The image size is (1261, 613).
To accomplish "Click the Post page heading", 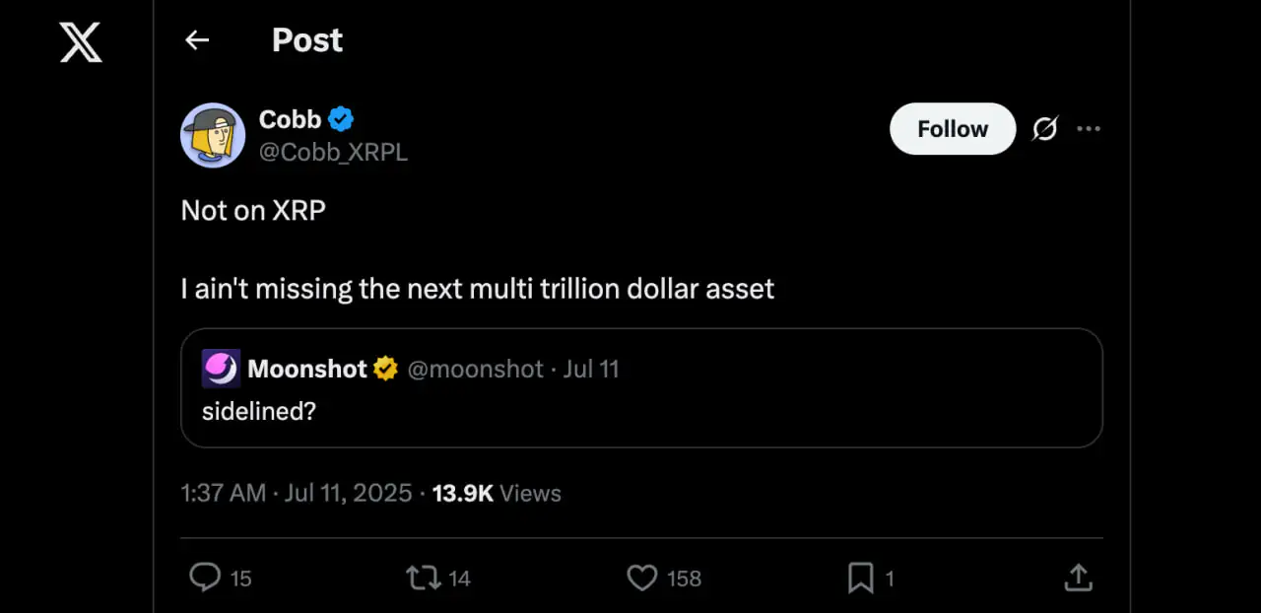I will [307, 39].
